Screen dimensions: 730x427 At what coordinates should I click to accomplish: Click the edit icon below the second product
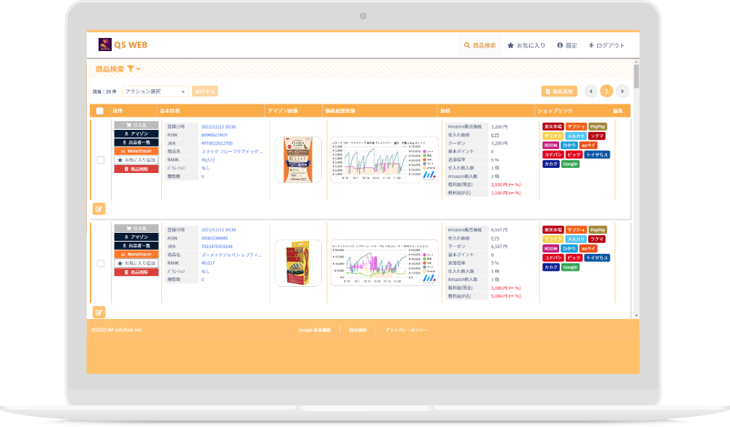click(99, 312)
